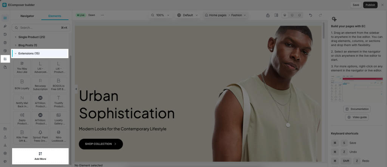Image resolution: width=387 pixels, height=167 pixels.
Task: Click the undo arrow in top toolbar
Action: (311, 15)
